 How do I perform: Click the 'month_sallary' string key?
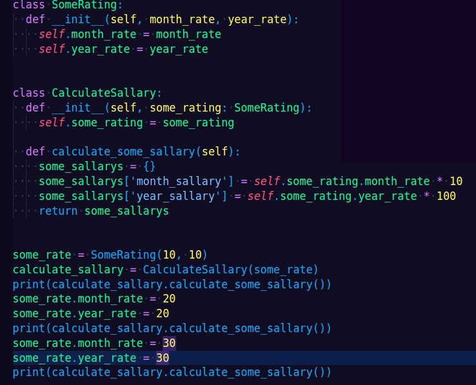coord(179,181)
